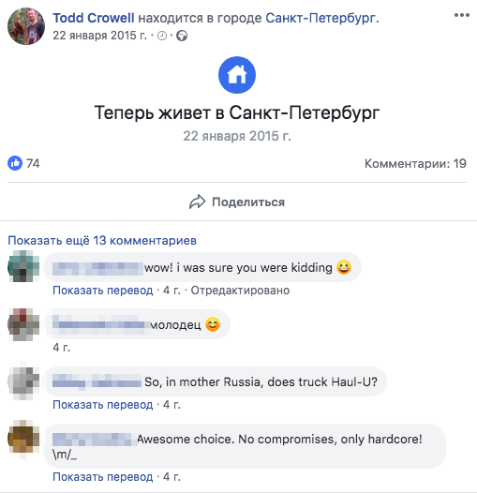The image size is (477, 493).
Task: Click the globe public-privacy icon
Action: click(182, 36)
